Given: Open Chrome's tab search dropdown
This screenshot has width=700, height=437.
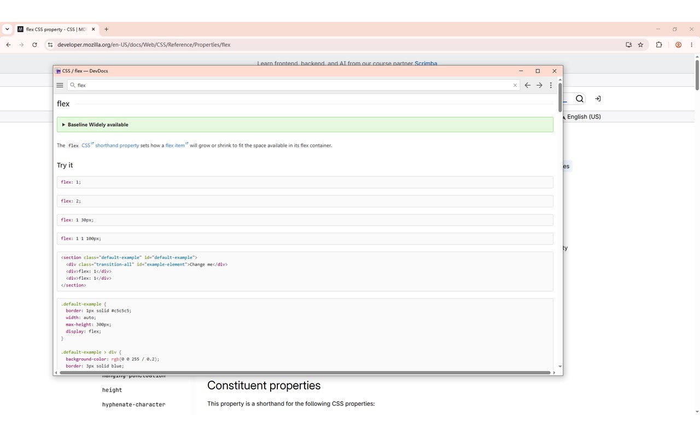Looking at the screenshot, I should tap(7, 29).
